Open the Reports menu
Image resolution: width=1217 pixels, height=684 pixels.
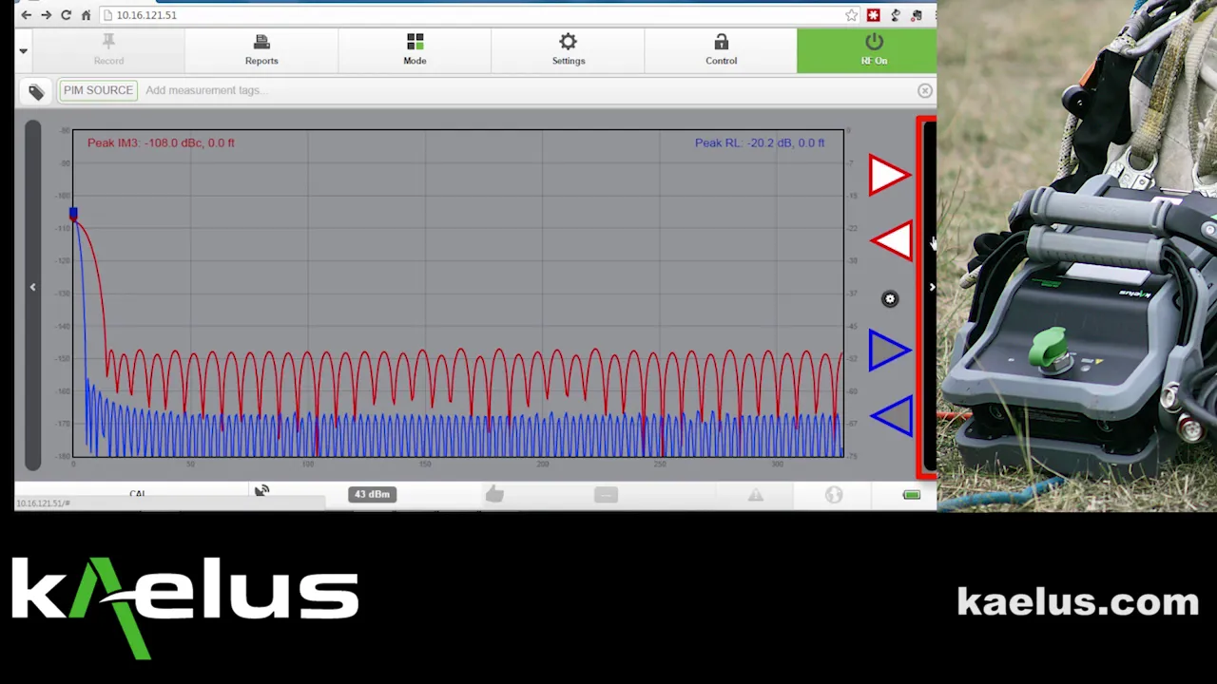tap(261, 50)
